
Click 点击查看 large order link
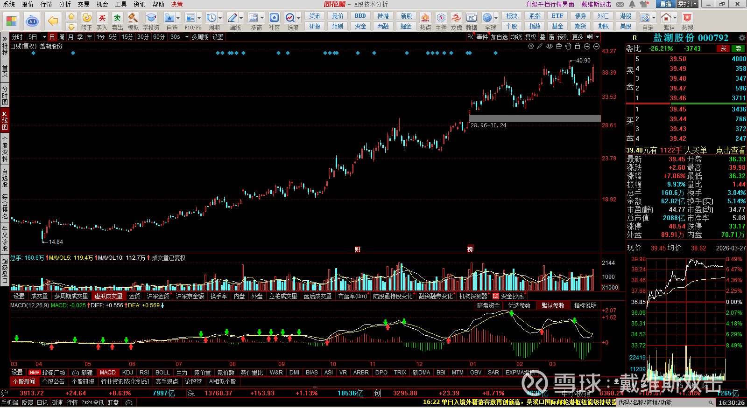tap(731, 150)
